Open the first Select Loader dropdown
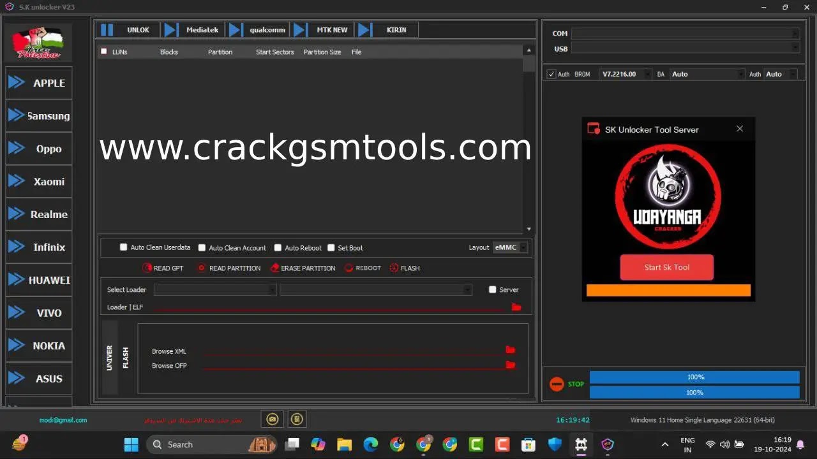817x459 pixels. pos(215,289)
